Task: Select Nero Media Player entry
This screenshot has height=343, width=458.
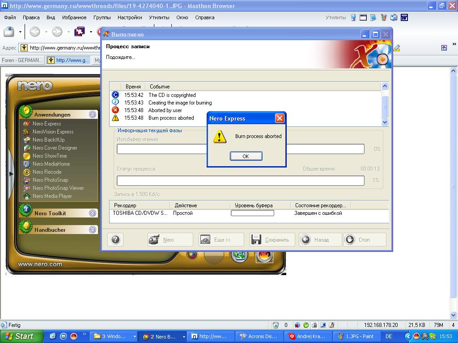Action: click(52, 196)
